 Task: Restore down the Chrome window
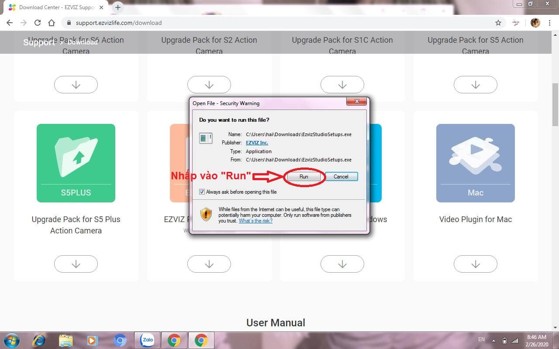(x=530, y=3)
